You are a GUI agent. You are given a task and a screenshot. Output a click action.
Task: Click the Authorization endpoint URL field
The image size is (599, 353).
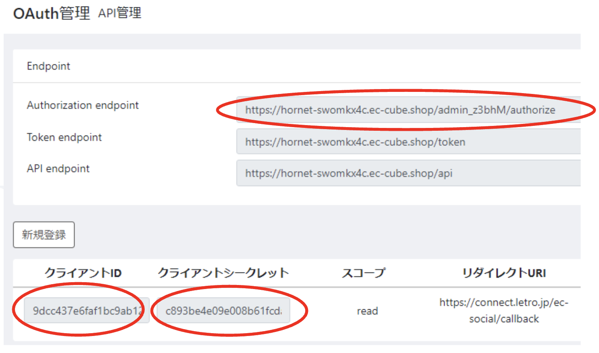pyautogui.click(x=409, y=109)
